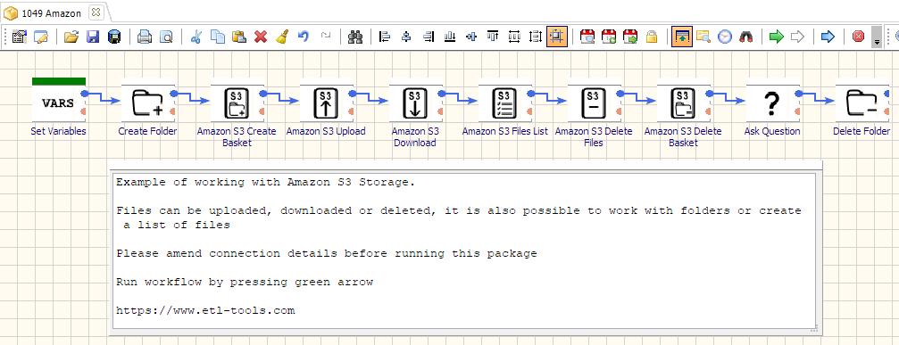Click the white outlined arrow icon
This screenshot has width=899, height=345.
797,37
